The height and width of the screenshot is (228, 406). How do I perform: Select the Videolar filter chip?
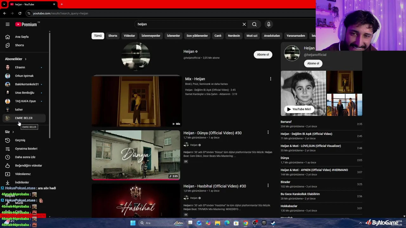129,36
